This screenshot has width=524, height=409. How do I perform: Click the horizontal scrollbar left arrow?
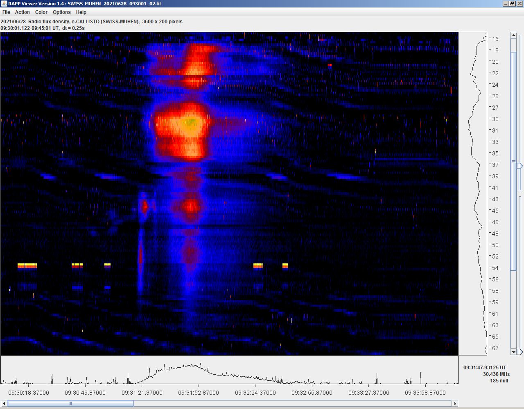4,404
